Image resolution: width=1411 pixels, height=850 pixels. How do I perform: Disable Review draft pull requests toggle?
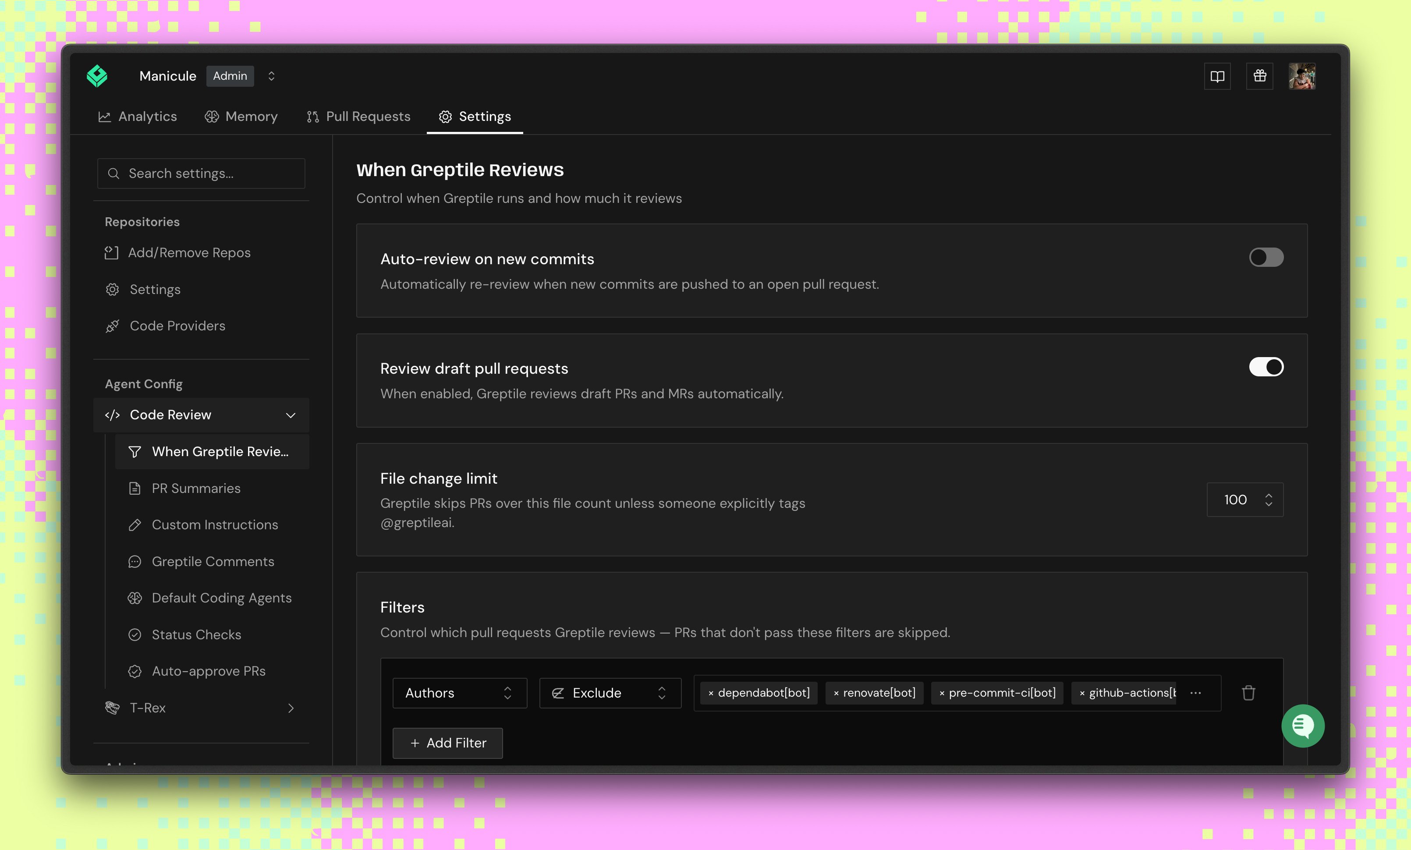coord(1266,367)
